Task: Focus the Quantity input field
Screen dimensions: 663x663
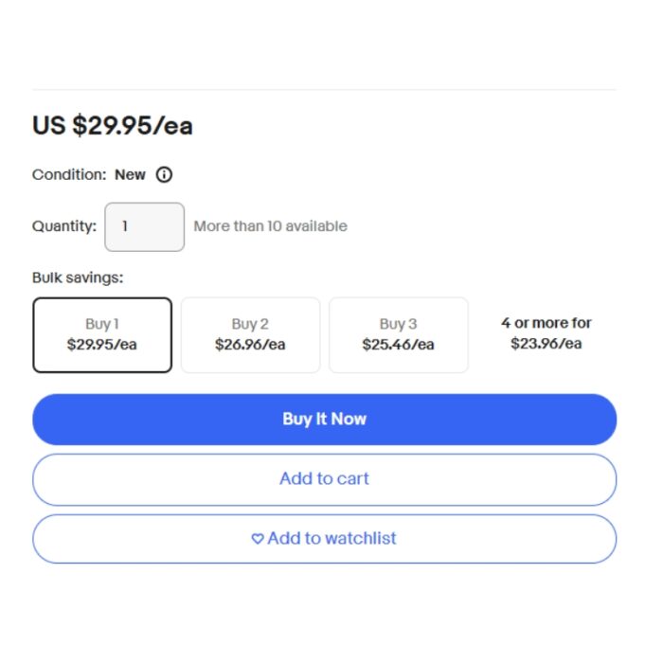Action: coord(144,227)
